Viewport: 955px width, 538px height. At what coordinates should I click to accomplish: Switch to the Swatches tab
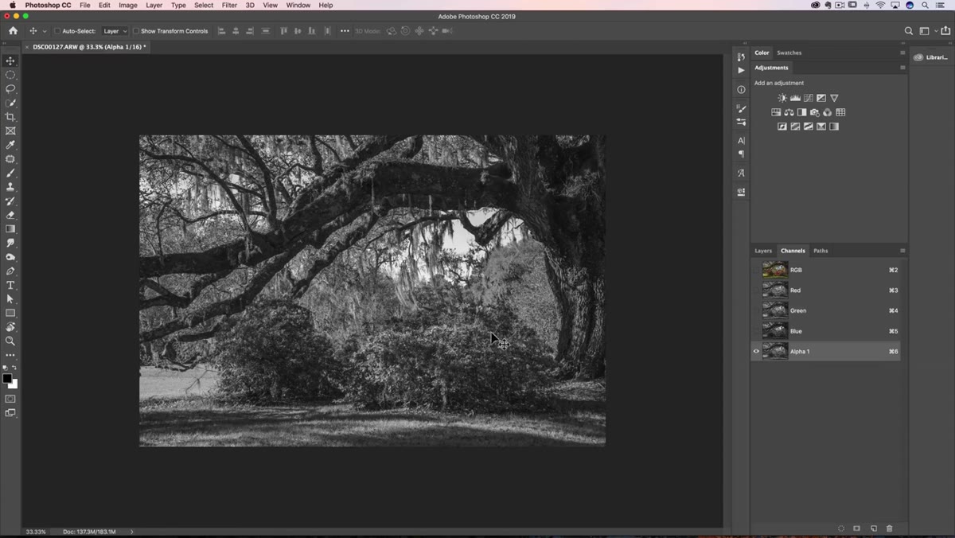(x=789, y=53)
